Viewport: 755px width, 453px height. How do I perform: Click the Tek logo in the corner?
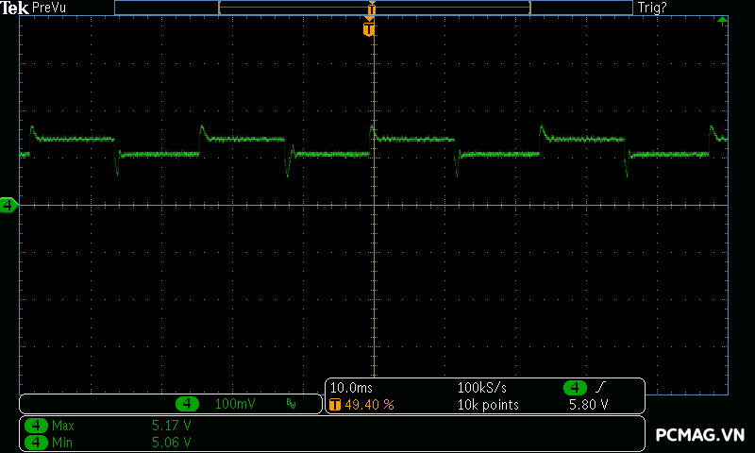click(x=15, y=8)
